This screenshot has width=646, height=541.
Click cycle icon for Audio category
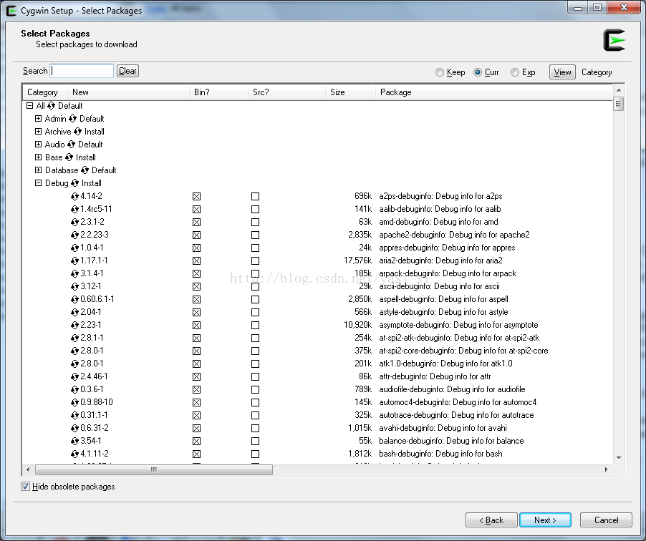point(72,144)
